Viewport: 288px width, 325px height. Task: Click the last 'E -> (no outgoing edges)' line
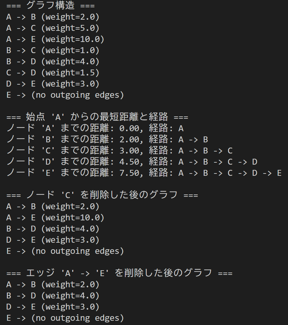[x=65, y=318]
